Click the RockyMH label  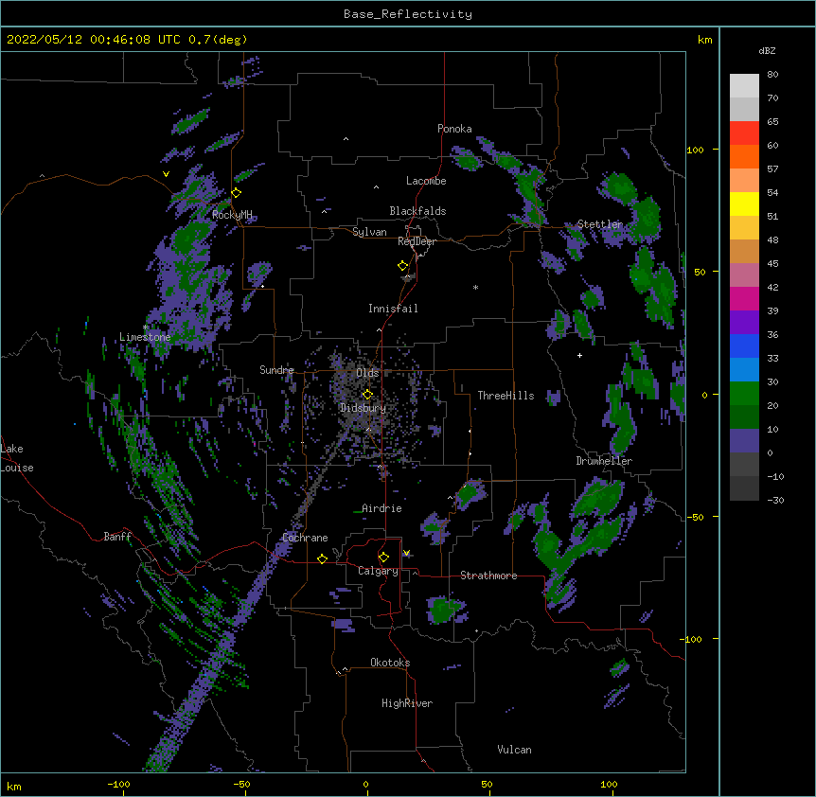[232, 215]
